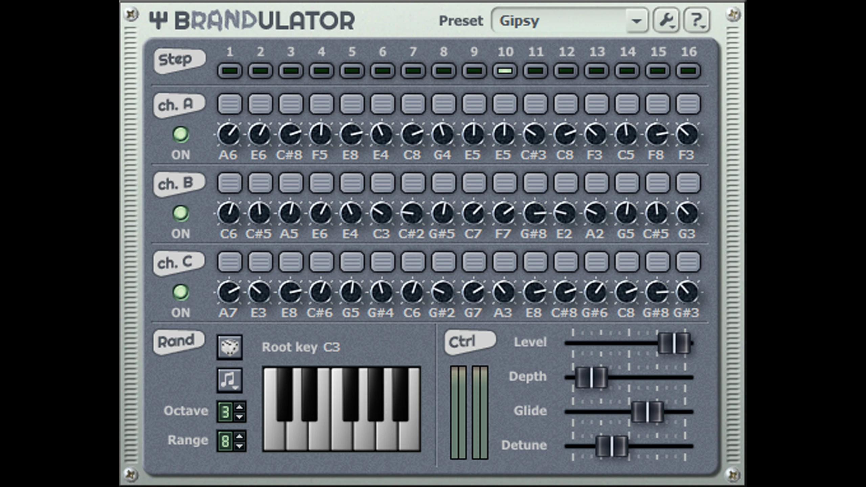This screenshot has width=866, height=487.
Task: Click the Root key C3 text
Action: [x=301, y=347]
